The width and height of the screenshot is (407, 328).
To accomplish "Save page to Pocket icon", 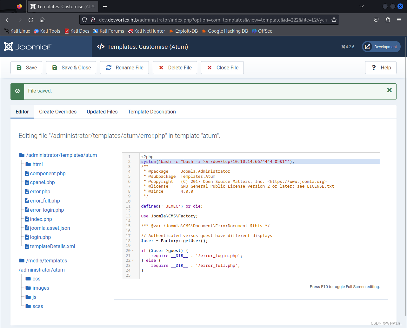I will 376,20.
